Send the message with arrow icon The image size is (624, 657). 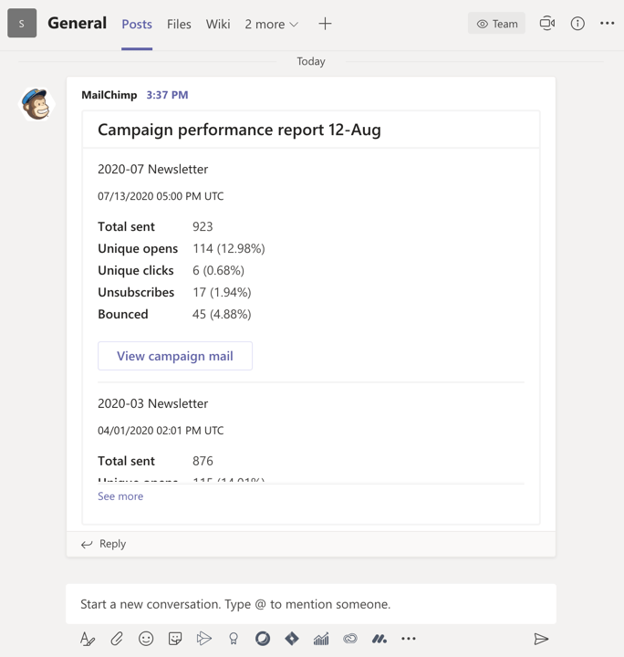[541, 639]
